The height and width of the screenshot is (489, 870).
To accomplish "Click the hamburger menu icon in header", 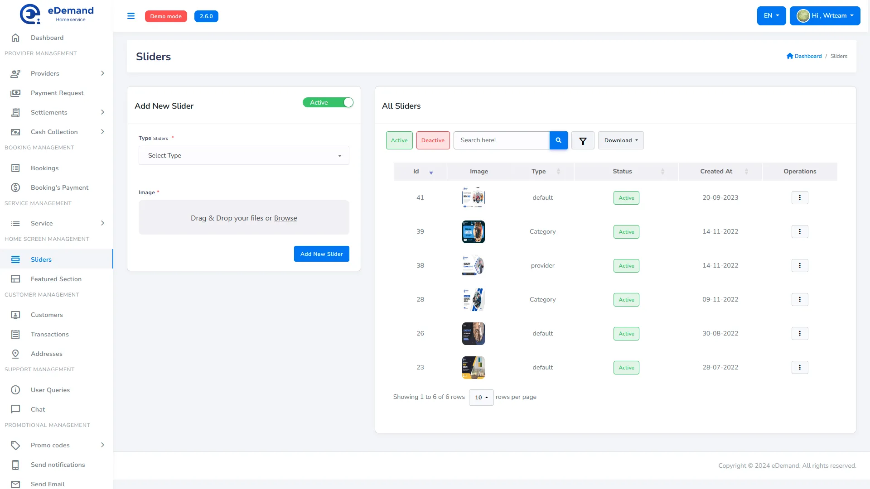I will point(131,16).
